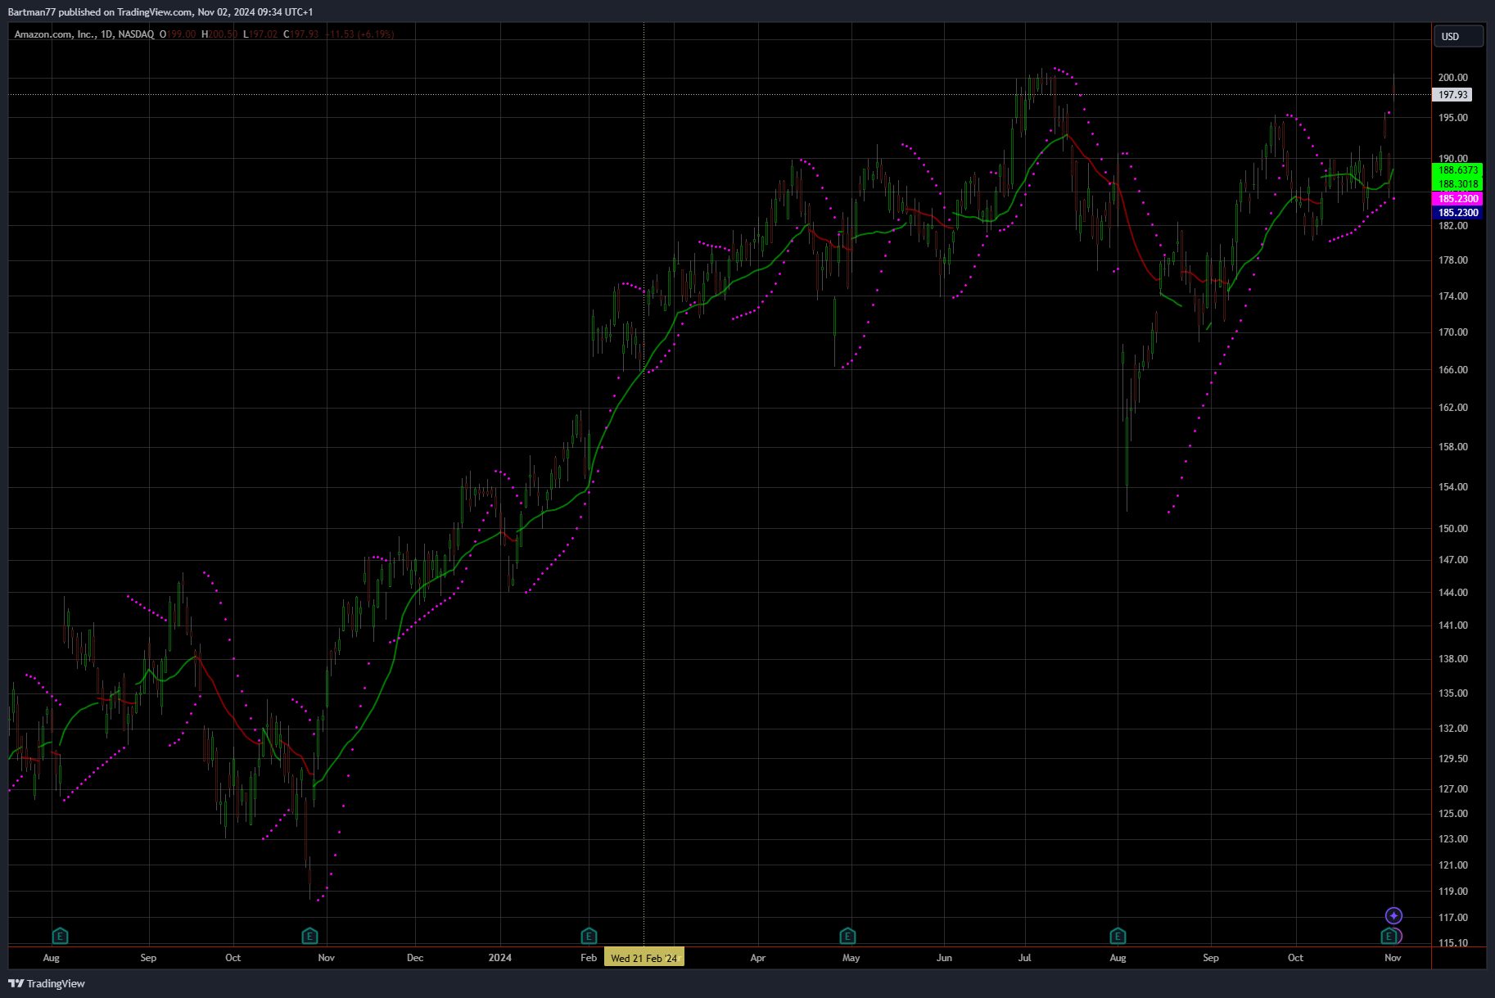Click the 150.00 price axis label

(1452, 529)
